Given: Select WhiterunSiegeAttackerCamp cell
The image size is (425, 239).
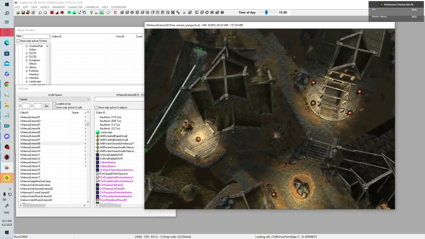Looking at the screenshot, I should 35,182.
